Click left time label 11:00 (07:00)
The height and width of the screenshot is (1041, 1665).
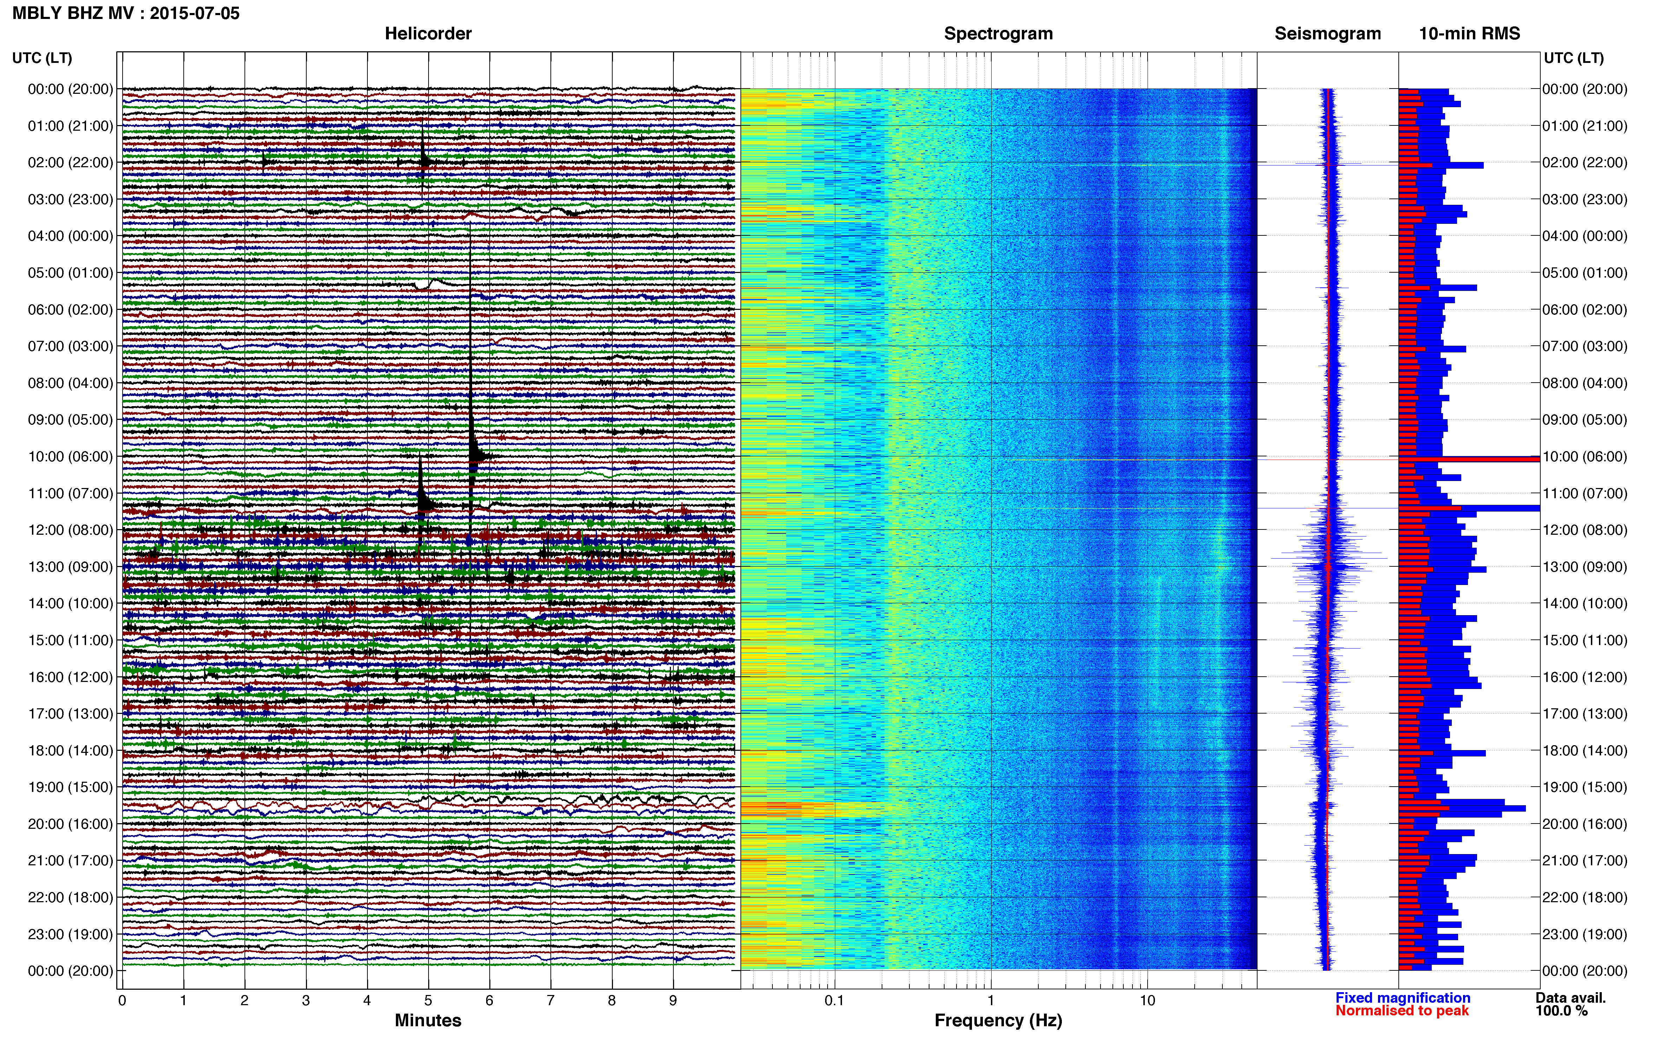(x=70, y=493)
